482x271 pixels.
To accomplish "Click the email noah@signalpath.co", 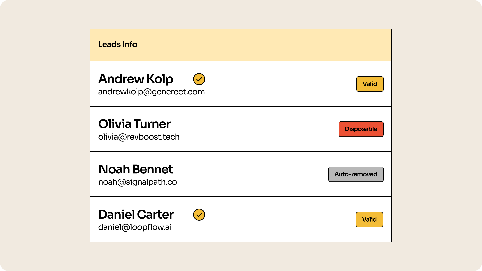I will point(138,182).
